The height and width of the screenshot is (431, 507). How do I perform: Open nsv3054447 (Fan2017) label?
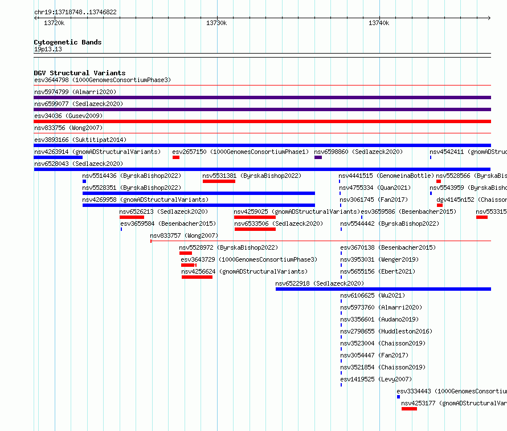click(x=374, y=355)
